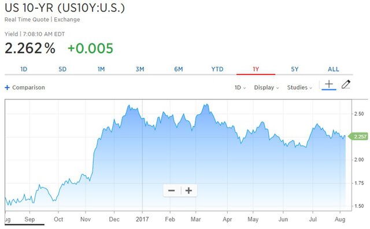Select the 6M range tab
370x229 pixels.
(179, 69)
